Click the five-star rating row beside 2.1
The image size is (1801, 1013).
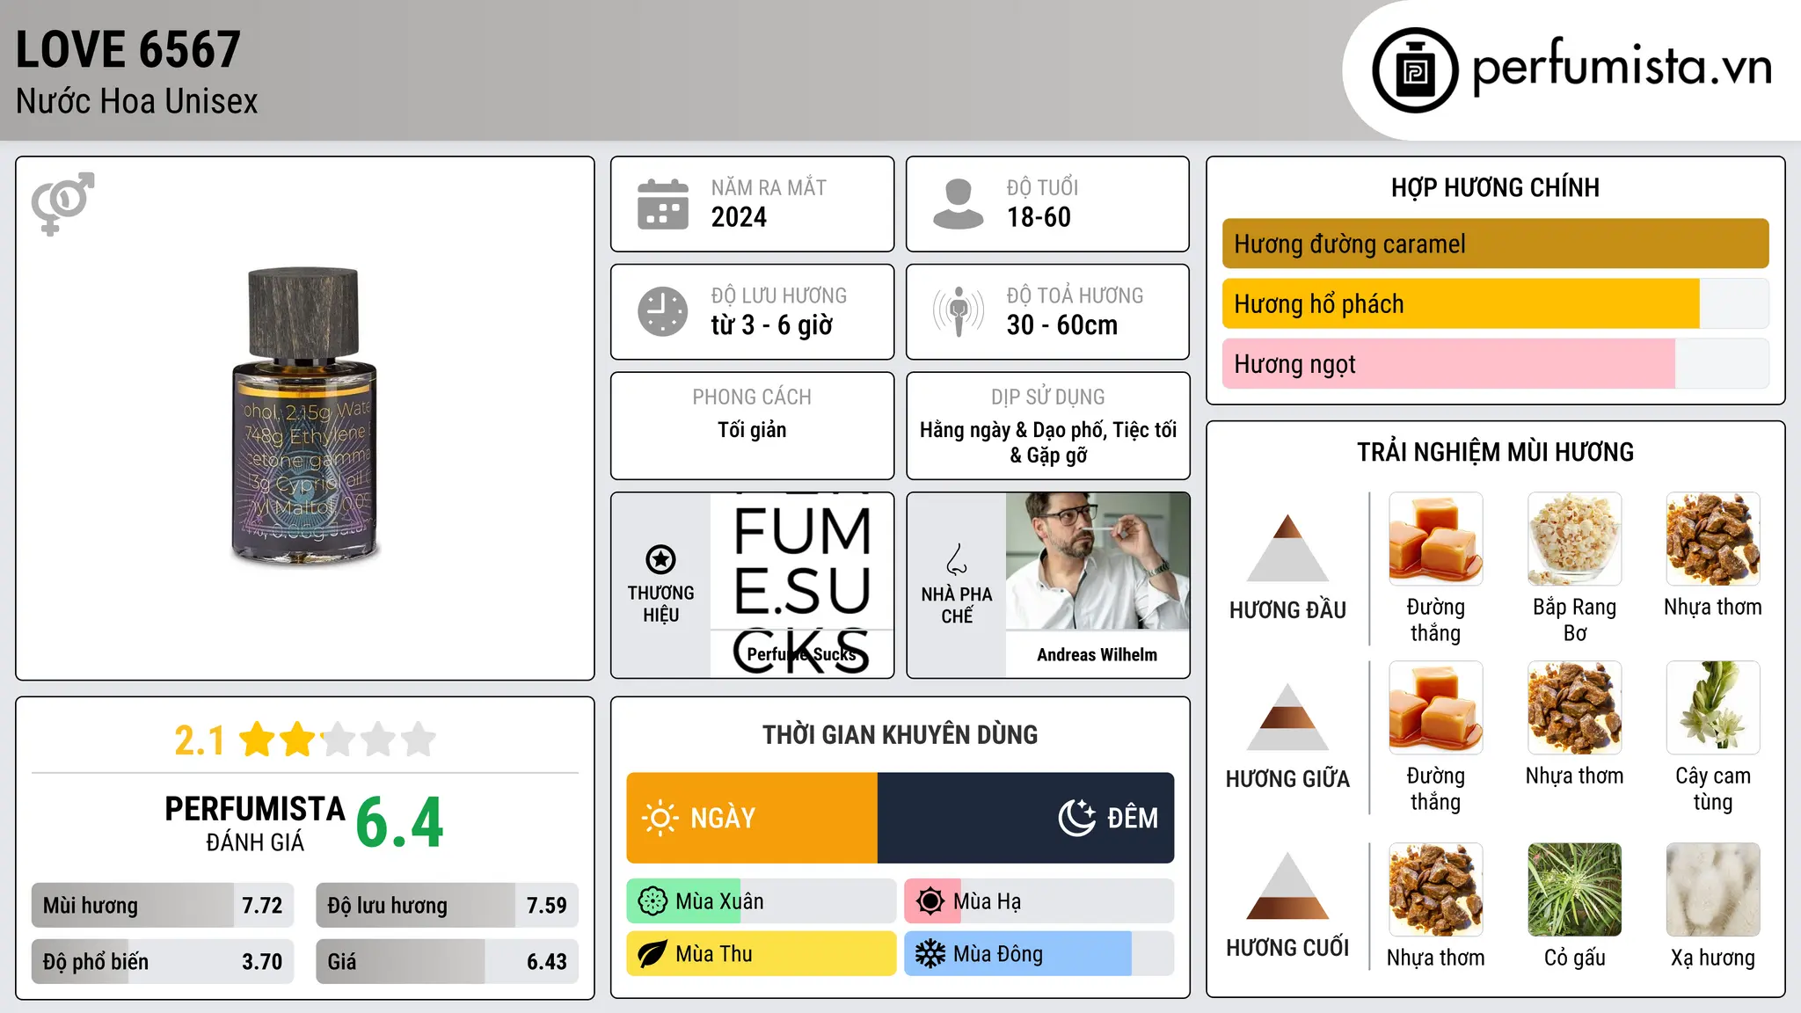pyautogui.click(x=338, y=740)
